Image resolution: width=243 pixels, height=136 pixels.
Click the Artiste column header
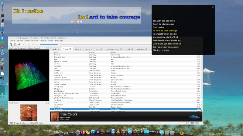coord(91,52)
